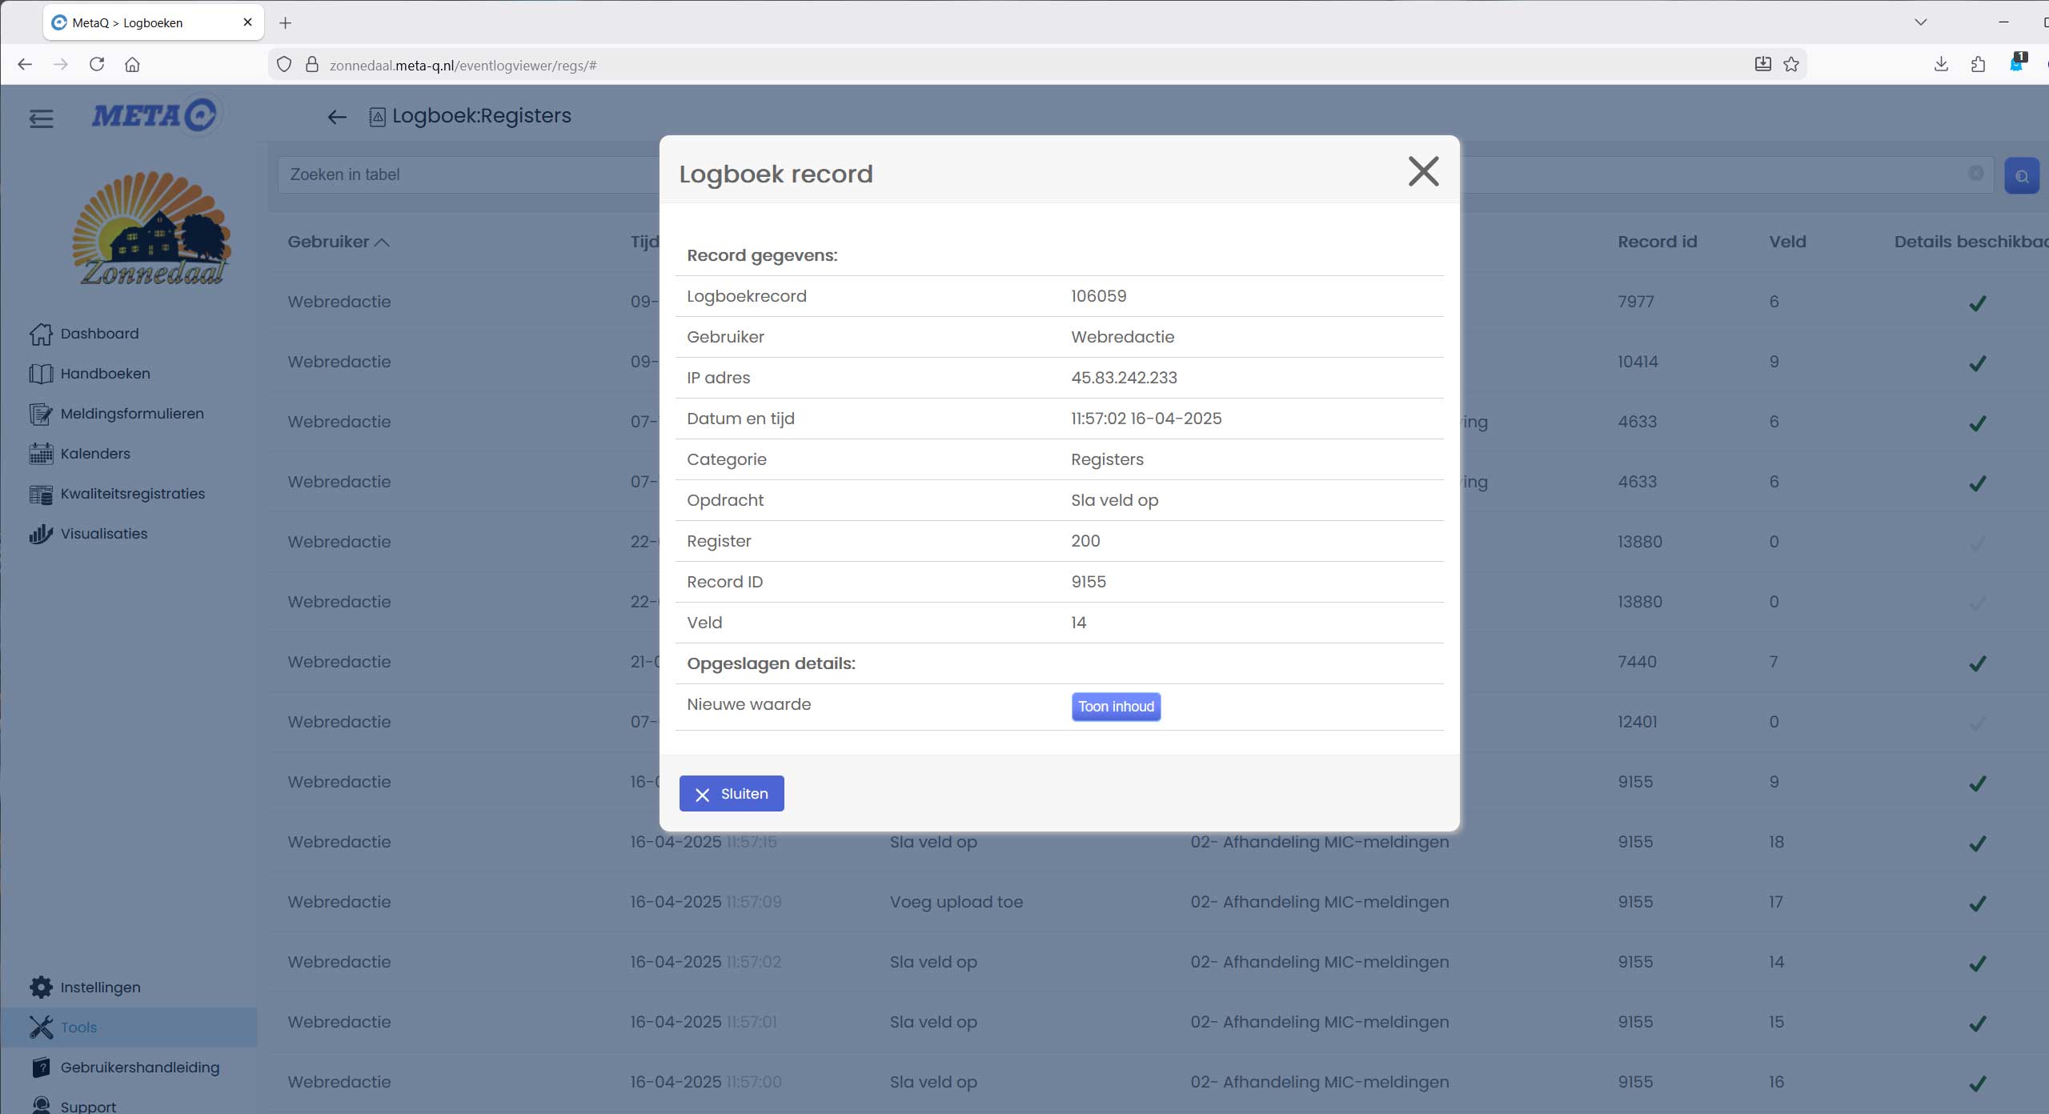Collapse the sidebar with hamburger icon
Image resolution: width=2049 pixels, height=1114 pixels.
(x=41, y=118)
